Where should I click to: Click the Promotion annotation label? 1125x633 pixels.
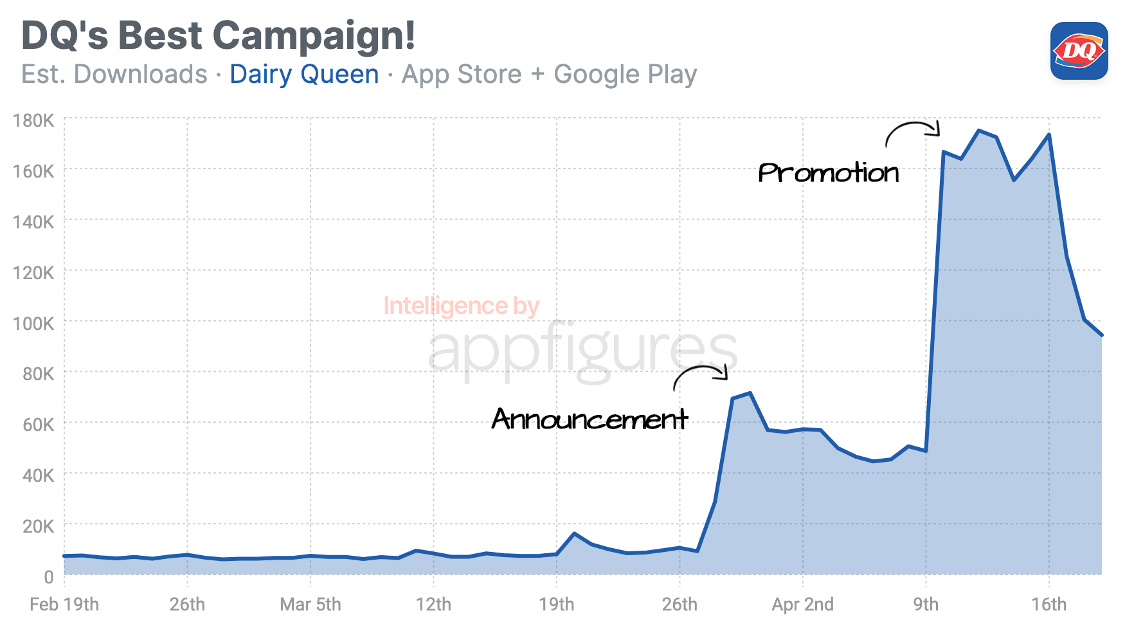[x=829, y=172]
